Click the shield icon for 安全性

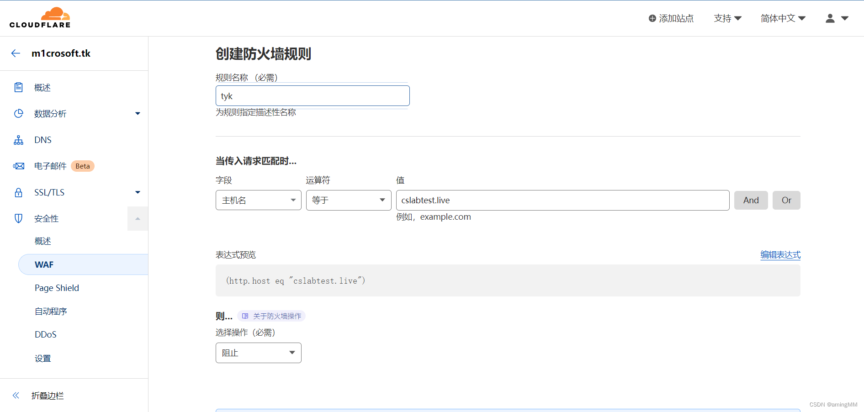18,218
